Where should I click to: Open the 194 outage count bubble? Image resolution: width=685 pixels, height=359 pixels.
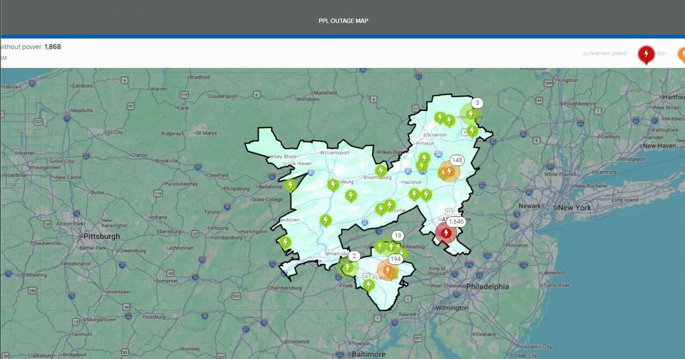[x=396, y=258]
